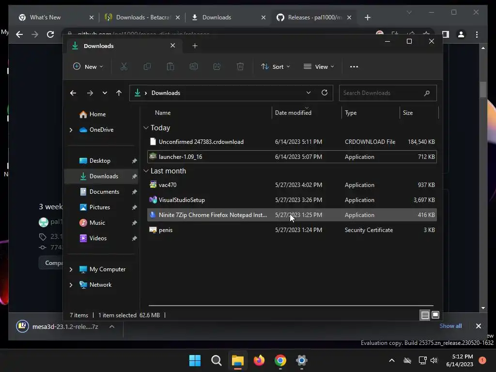Viewport: 496px width, 372px height.
Task: Show hidden system tray icons
Action: point(391,360)
